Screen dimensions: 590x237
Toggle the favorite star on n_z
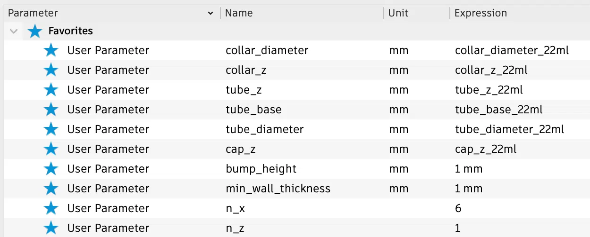51,228
